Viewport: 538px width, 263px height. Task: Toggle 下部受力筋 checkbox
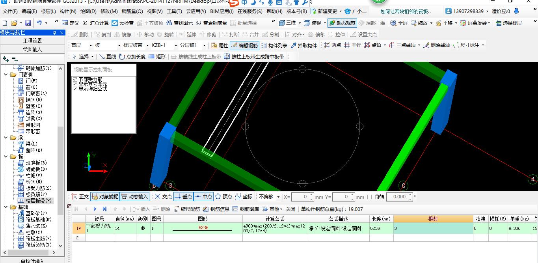tap(75, 80)
